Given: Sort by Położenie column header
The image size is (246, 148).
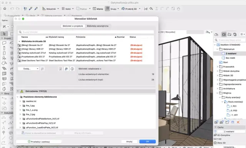Looking at the screenshot, I should (81, 37).
